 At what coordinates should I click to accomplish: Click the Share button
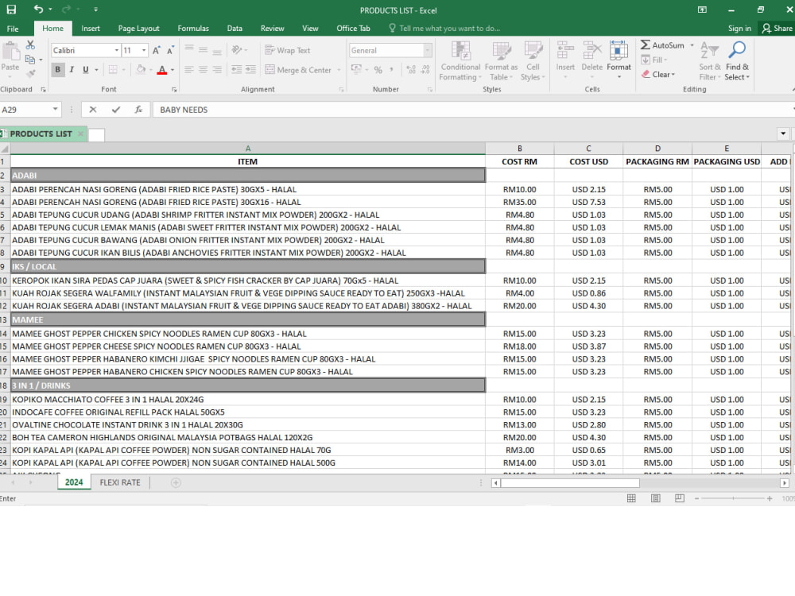tap(777, 29)
